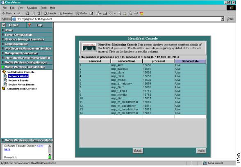The height and width of the screenshot is (167, 241).
Task: Click the Logout X icon
Action: pos(4,25)
